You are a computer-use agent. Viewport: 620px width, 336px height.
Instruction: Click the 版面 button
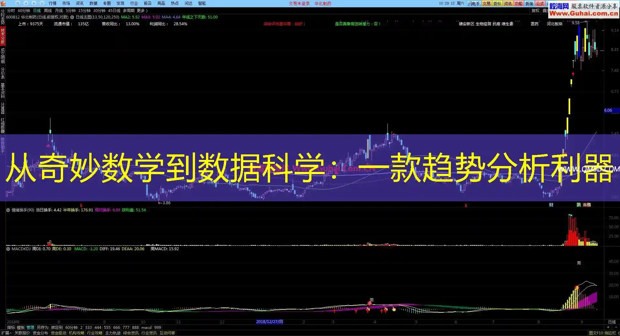[529, 4]
